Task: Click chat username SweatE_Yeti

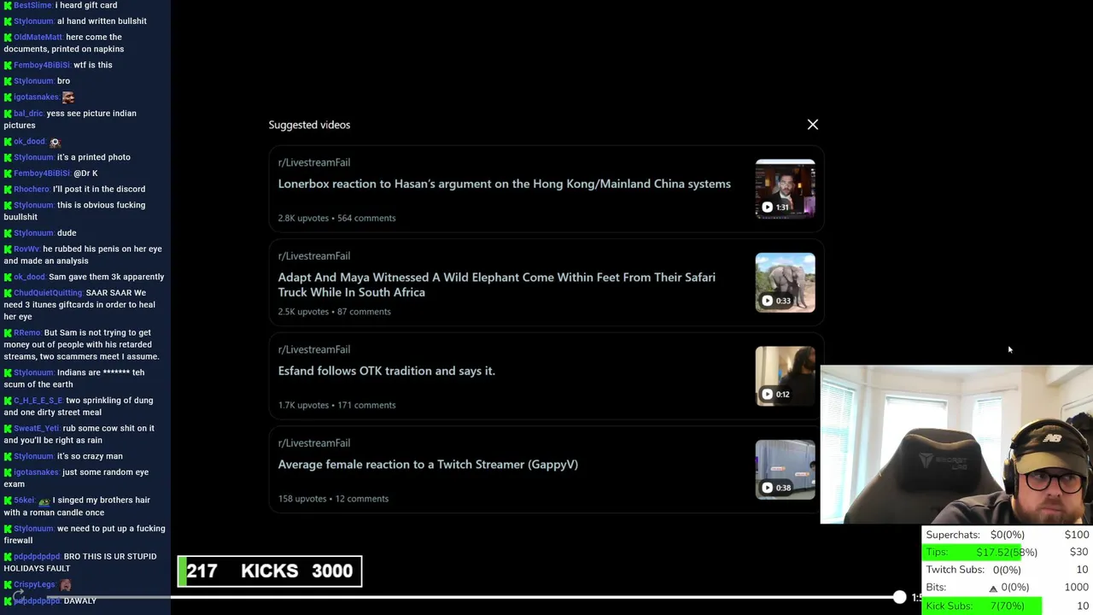Action: (x=36, y=429)
